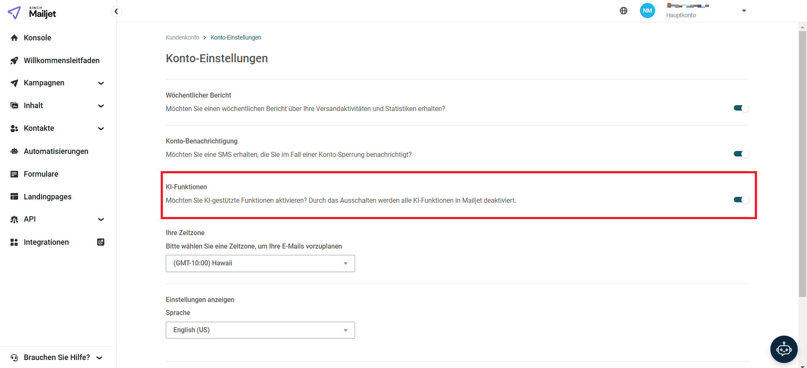Open the chatbot assistant icon
This screenshot has height=368, width=807.
coord(784,349)
